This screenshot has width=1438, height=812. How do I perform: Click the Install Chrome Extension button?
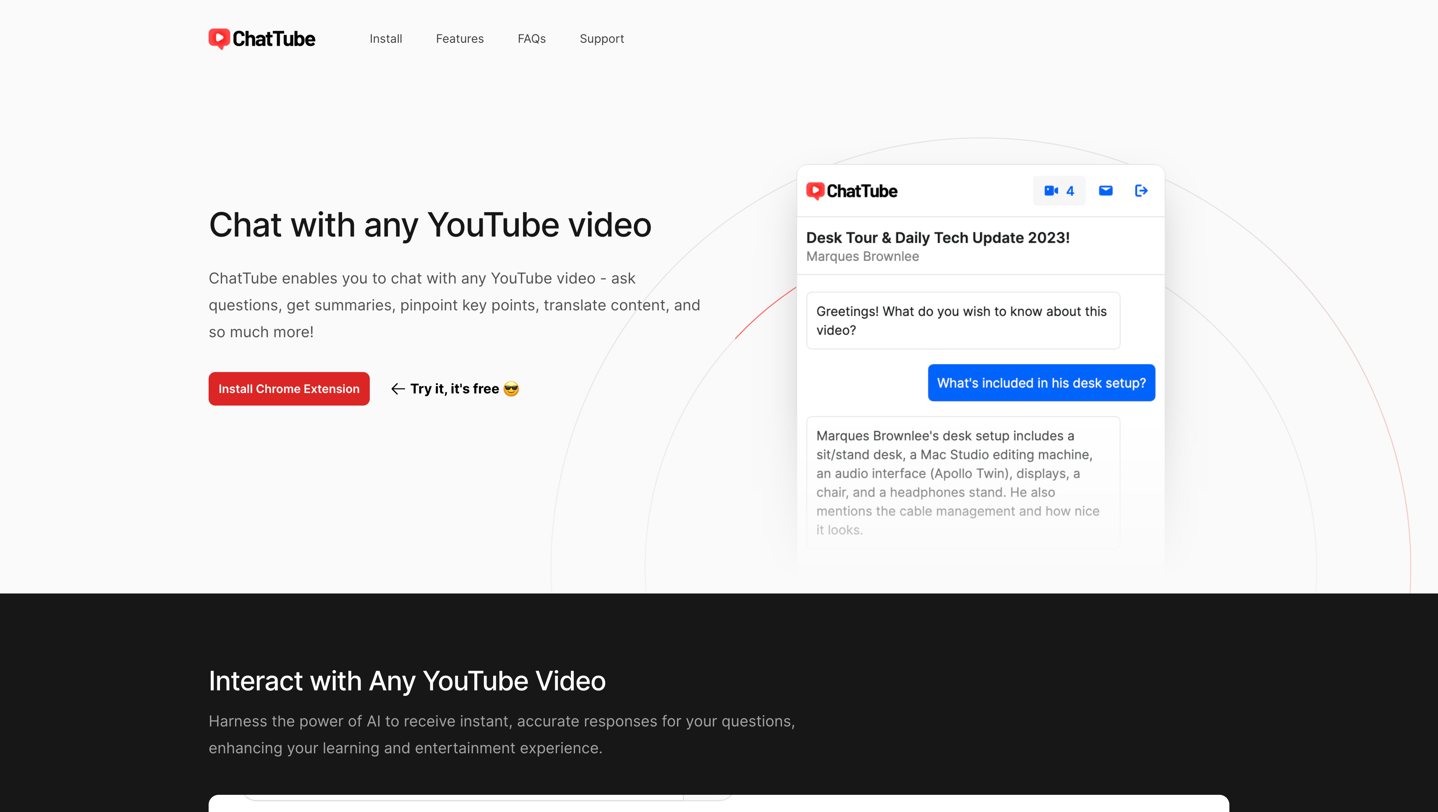click(x=289, y=389)
